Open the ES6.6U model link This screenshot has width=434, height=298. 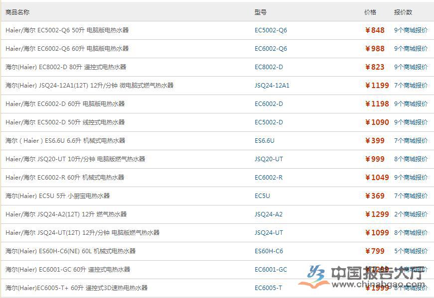pos(265,140)
